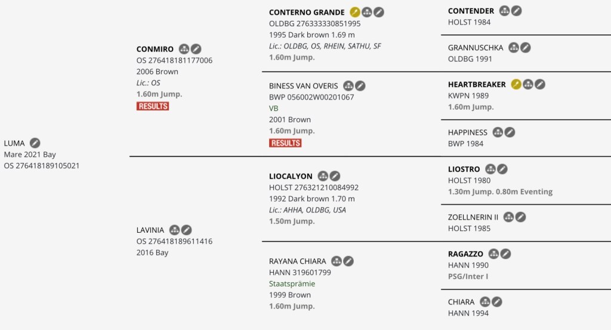This screenshot has width=611, height=330.
Task: Open the Conterno Grande horse name link
Action: coord(307,12)
